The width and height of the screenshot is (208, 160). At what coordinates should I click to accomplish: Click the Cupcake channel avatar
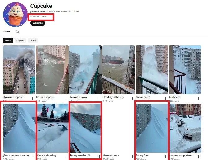click(16, 15)
